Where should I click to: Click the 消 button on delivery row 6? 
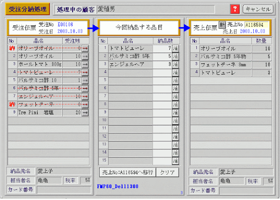click(175, 89)
